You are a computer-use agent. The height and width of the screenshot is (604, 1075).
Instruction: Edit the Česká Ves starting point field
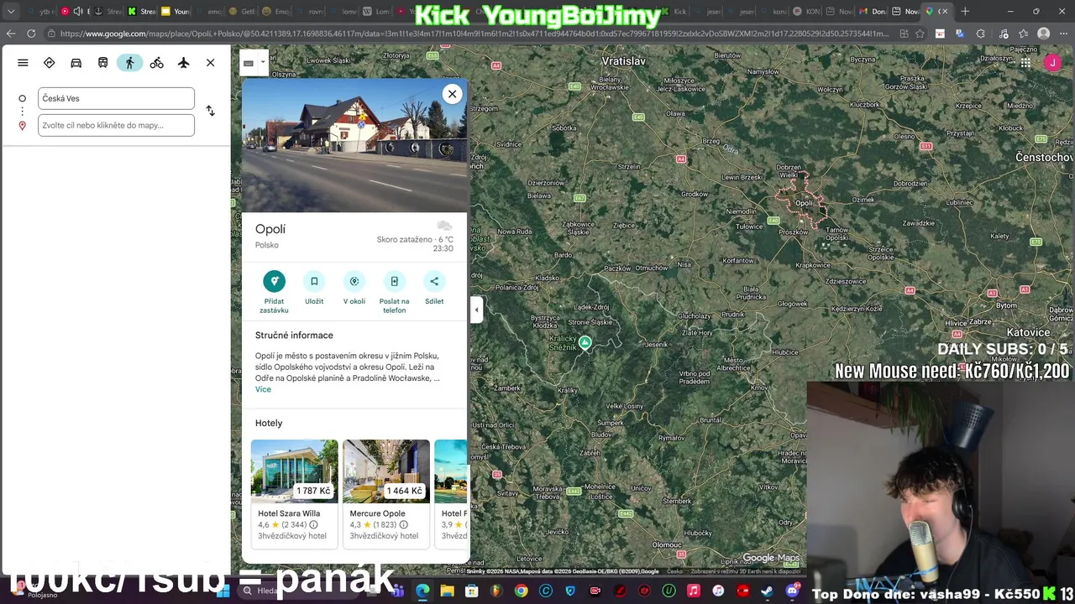point(116,98)
